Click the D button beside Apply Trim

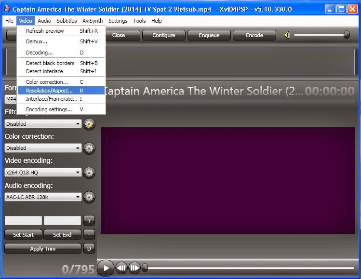pos(89,249)
